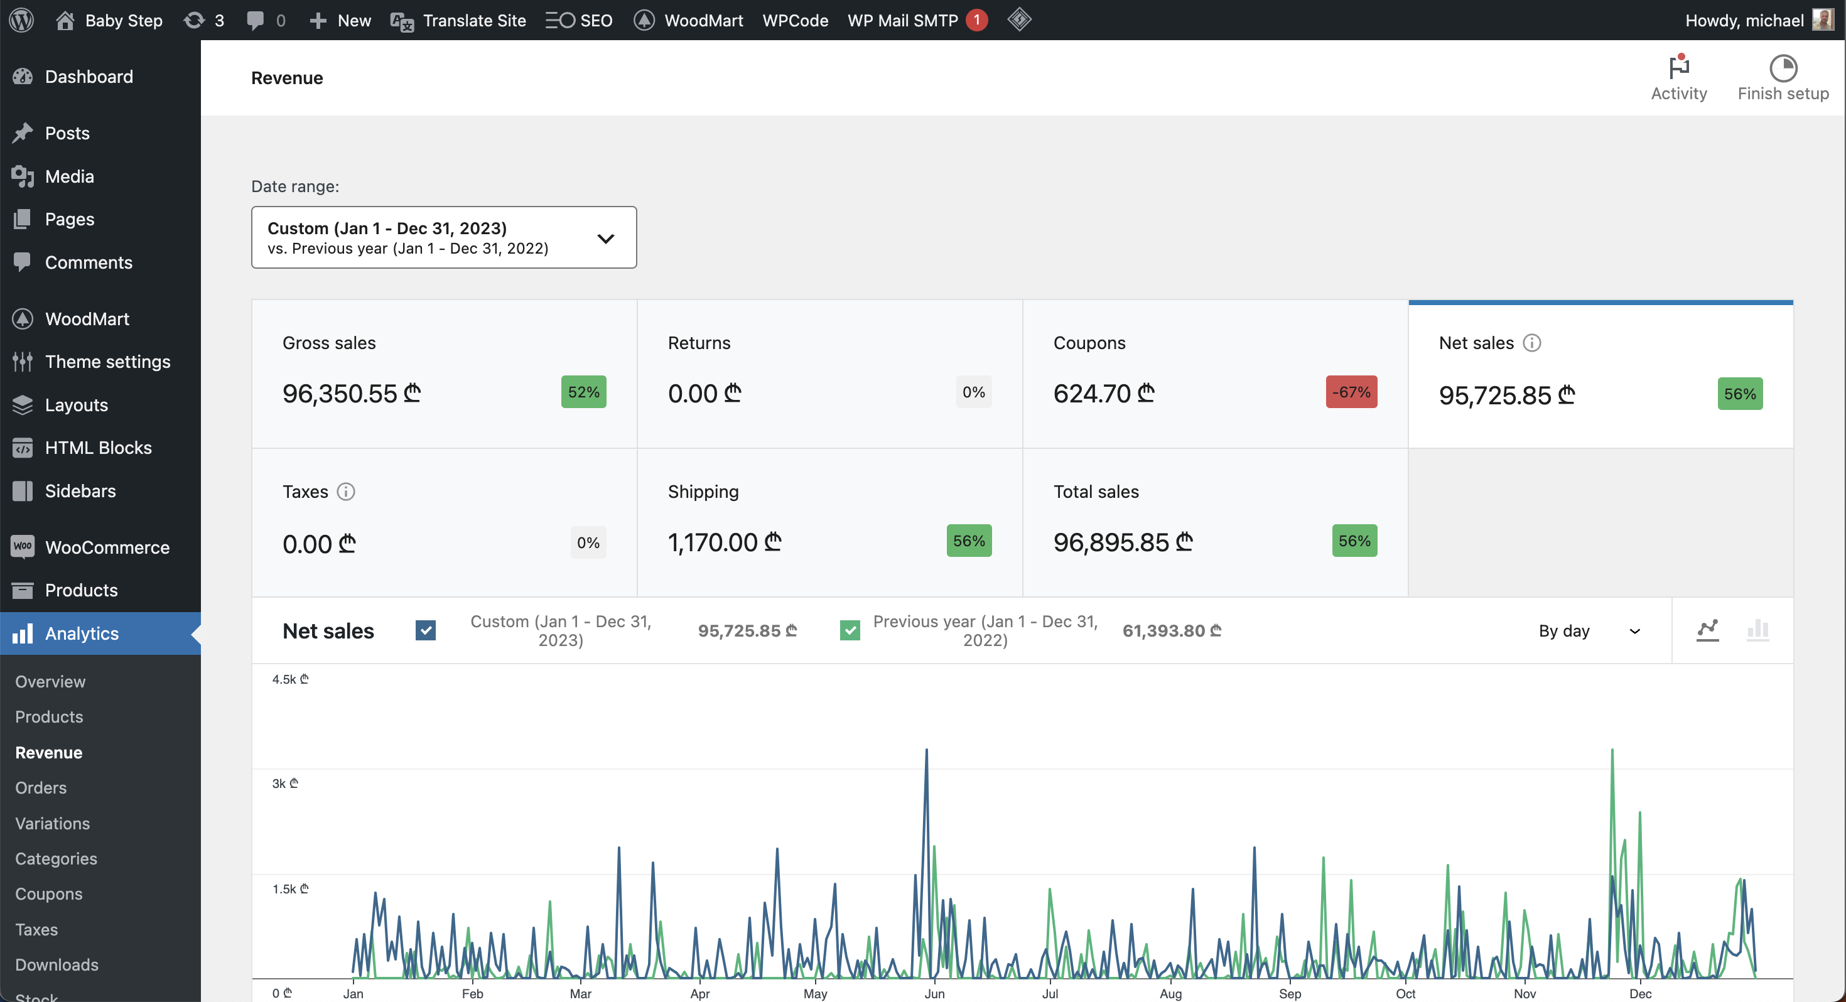Image resolution: width=1846 pixels, height=1002 pixels.
Task: Switch chart to bar chart view
Action: (x=1757, y=631)
